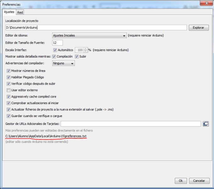Click Gestor de URLs Adicionales input field
The height and width of the screenshot is (189, 214).
tap(131, 124)
